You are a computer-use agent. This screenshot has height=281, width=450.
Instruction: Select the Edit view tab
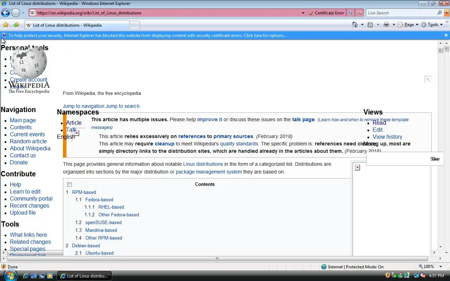(378, 130)
